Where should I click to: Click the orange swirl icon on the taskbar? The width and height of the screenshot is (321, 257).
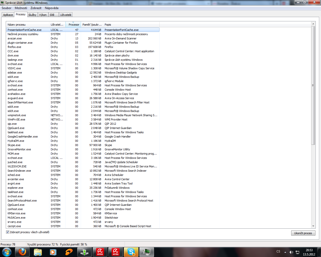[69, 252]
